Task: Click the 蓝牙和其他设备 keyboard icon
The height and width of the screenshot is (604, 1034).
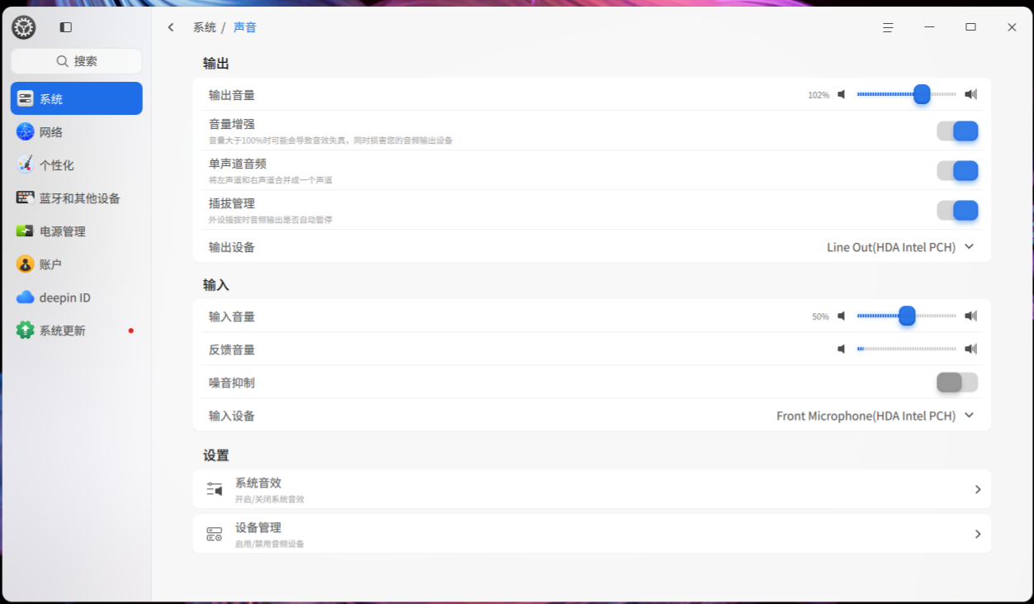Action: 25,197
